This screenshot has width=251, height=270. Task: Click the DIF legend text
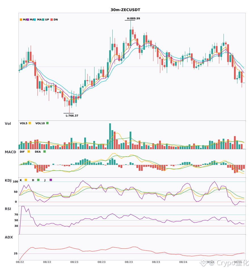pyautogui.click(x=22, y=152)
